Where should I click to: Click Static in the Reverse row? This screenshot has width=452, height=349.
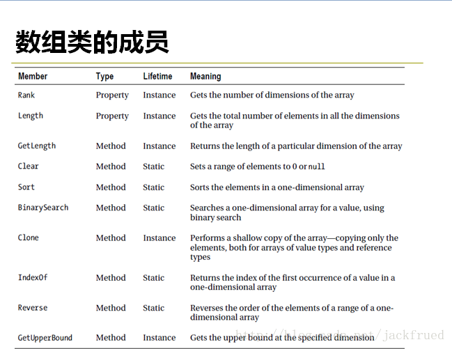pyautogui.click(x=154, y=308)
